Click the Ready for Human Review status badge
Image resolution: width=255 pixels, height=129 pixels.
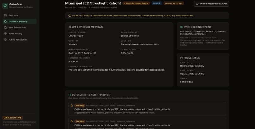(x=136, y=3)
